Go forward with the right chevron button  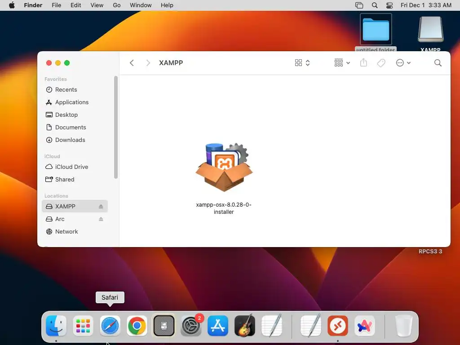coord(148,63)
